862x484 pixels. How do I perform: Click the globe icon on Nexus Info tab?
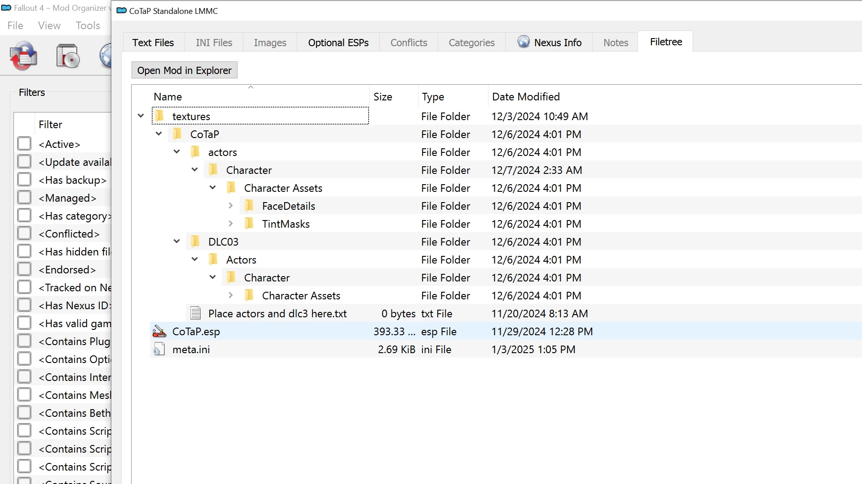point(523,42)
